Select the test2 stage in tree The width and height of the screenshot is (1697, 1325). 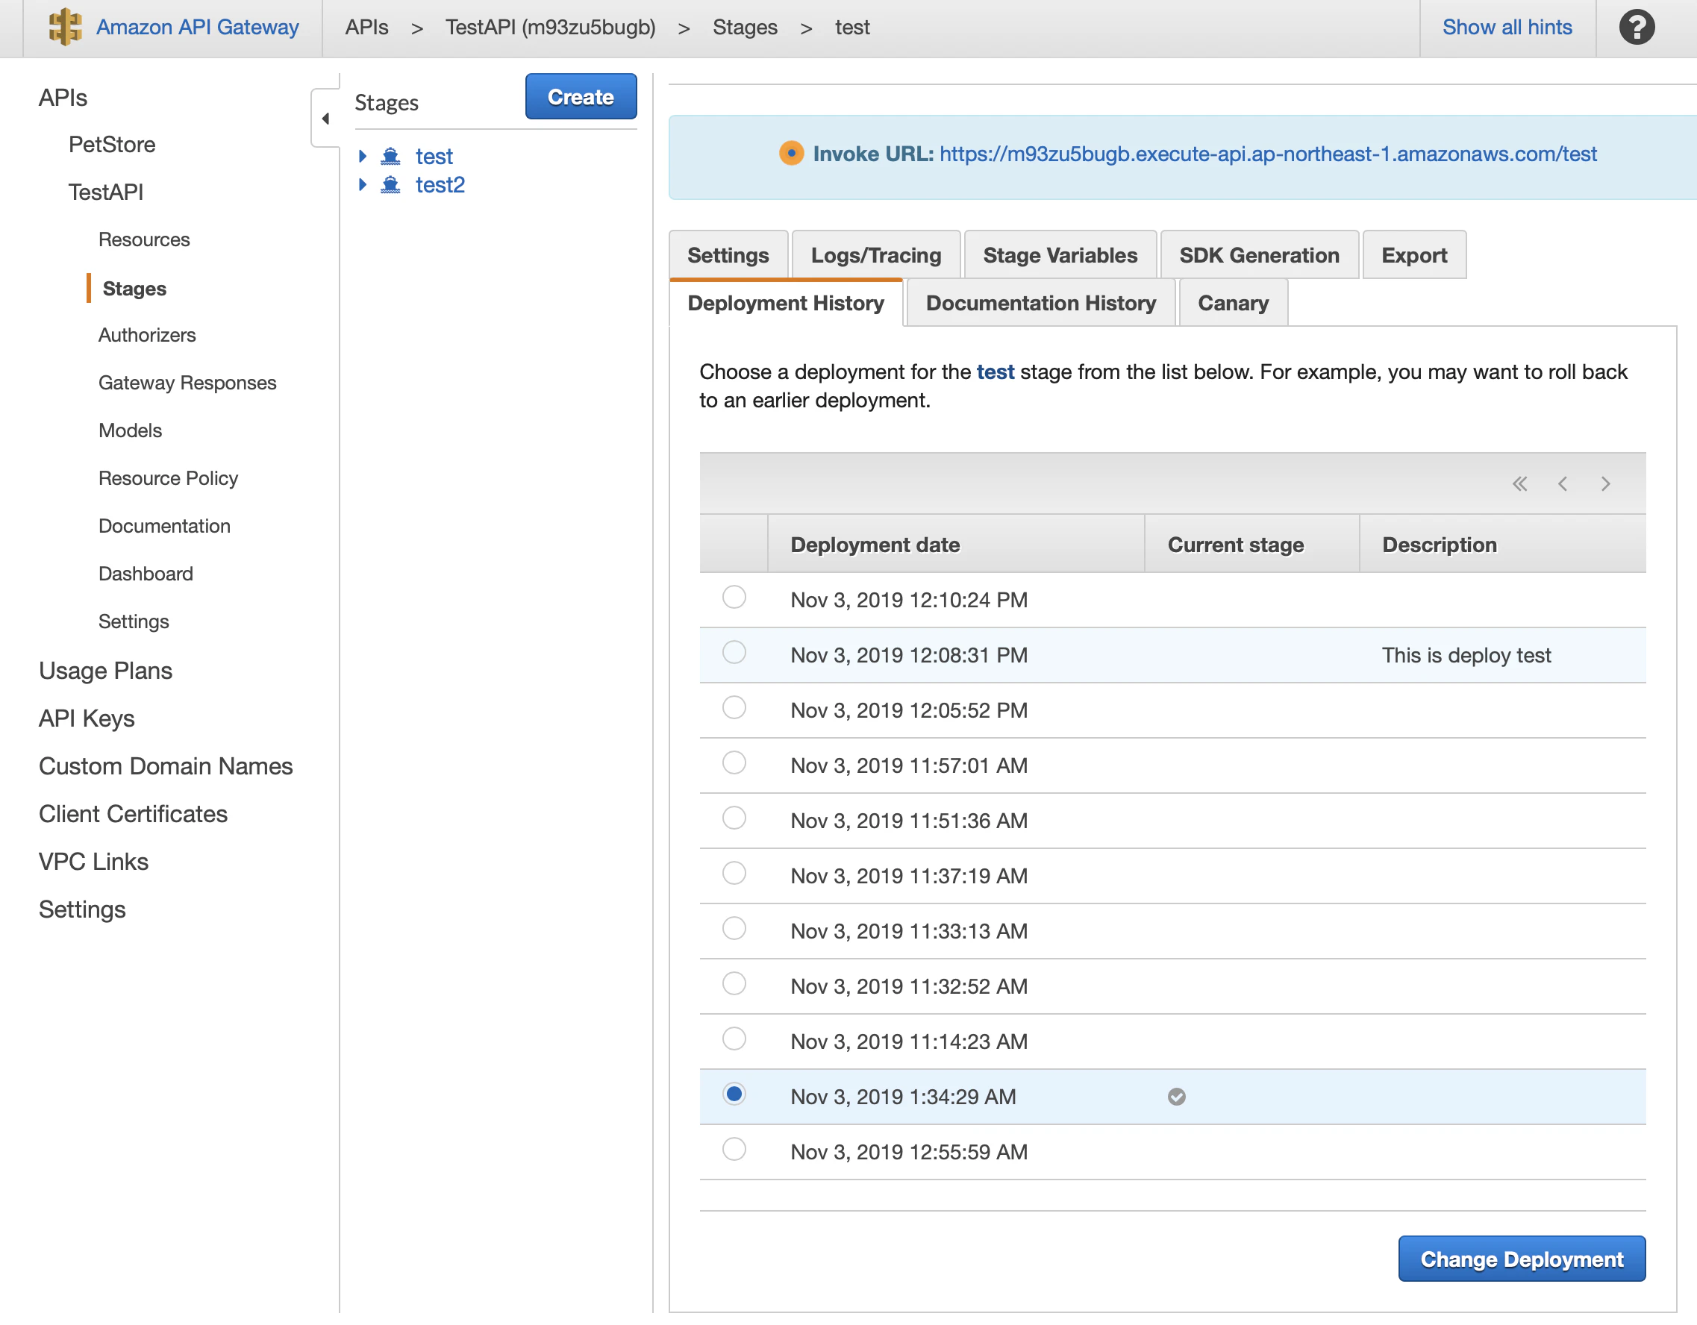point(440,185)
